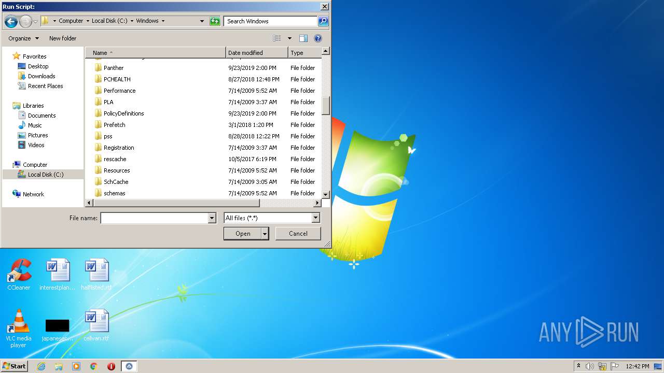
Task: Click the halflisted.rtf desktop file
Action: click(x=96, y=275)
